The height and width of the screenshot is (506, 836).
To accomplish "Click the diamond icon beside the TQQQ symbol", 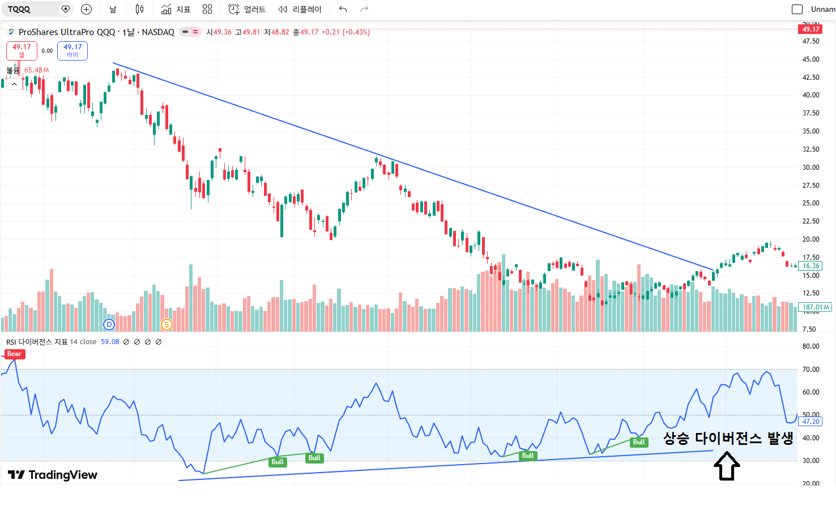I will [66, 9].
